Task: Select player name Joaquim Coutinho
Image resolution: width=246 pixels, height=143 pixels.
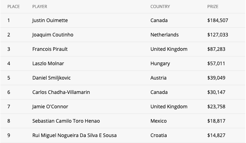Action: tap(53, 35)
